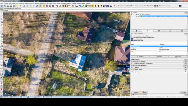Toggle visibility eye of Слой данных 1

(x=136, y=15)
